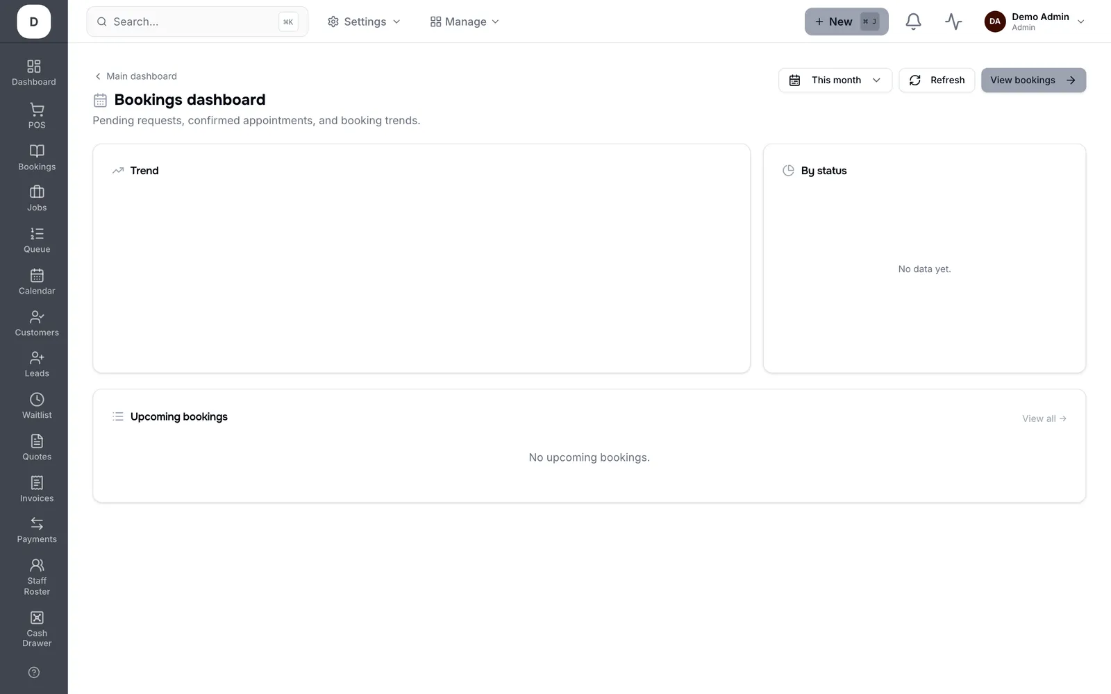This screenshot has height=694, width=1111.
Task: Click the By status card heading
Action: [x=824, y=171]
